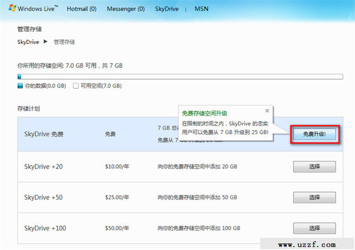
Task: Click 向你的免费存储空间中添加 50 GB description
Action: pyautogui.click(x=197, y=197)
